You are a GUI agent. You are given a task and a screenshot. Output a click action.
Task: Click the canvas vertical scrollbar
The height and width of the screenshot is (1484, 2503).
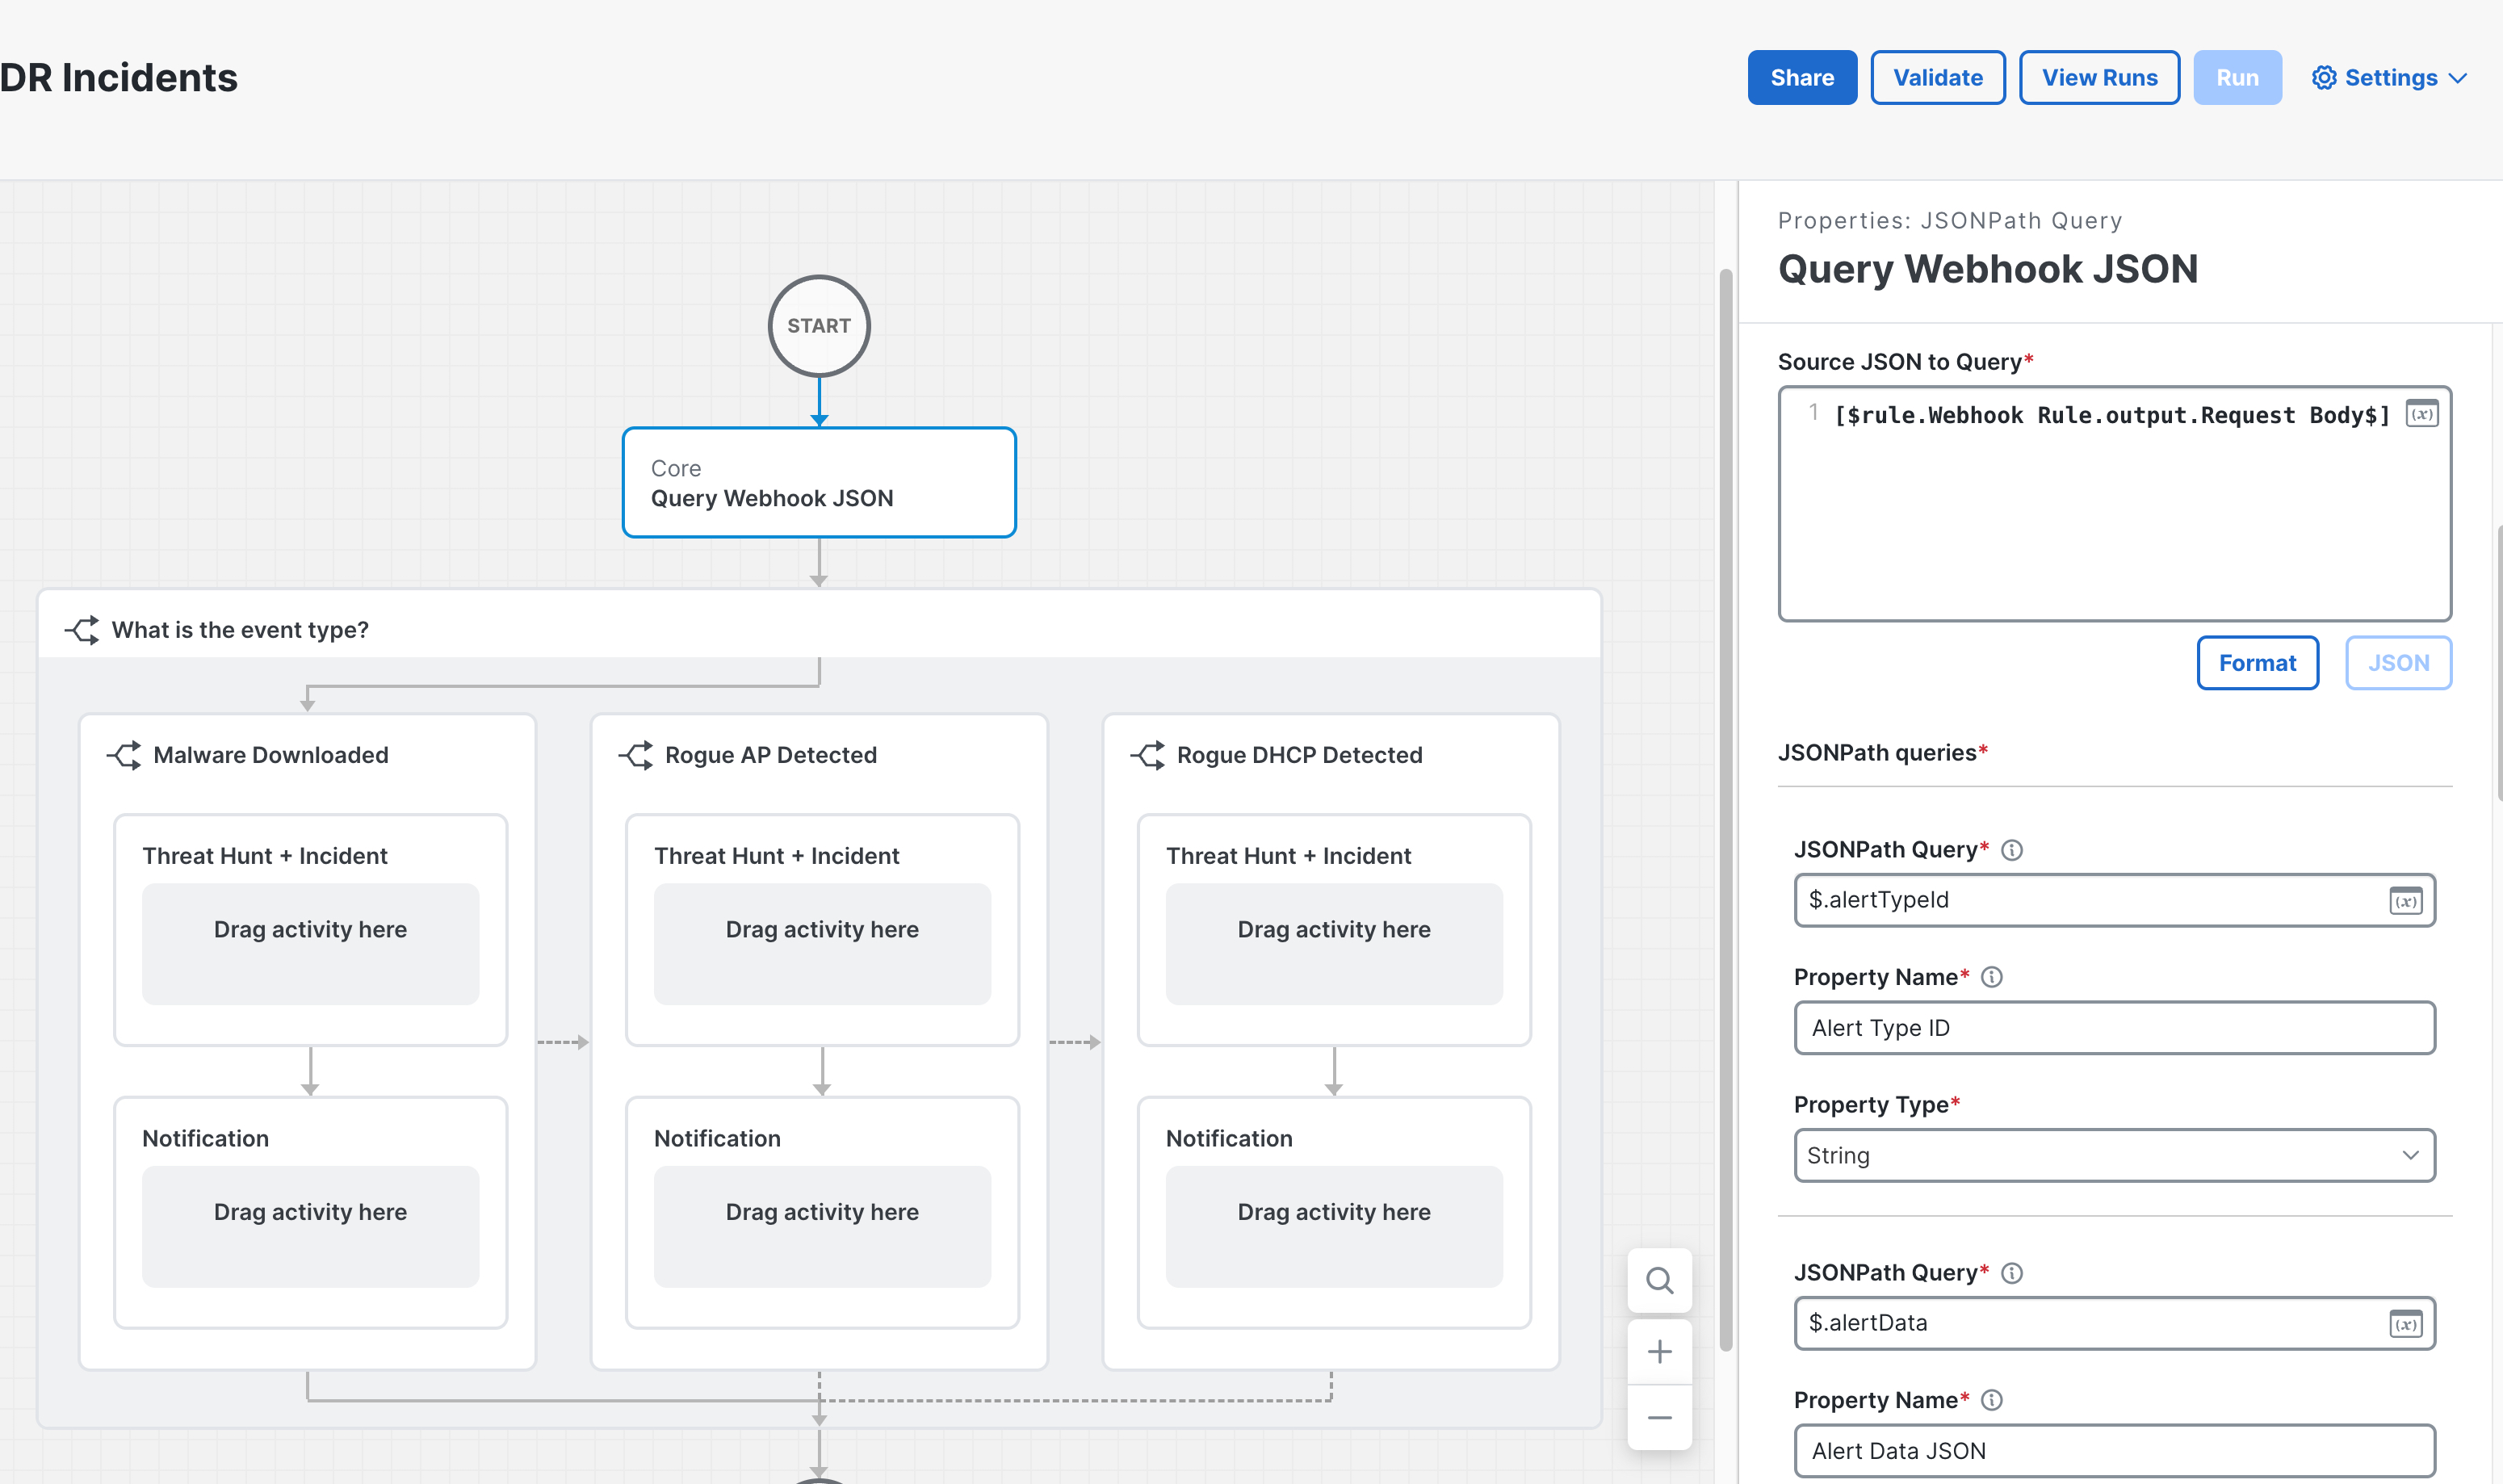click(x=1726, y=810)
